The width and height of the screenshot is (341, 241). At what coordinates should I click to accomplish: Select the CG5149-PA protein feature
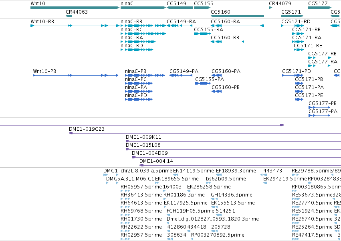[x=181, y=75]
